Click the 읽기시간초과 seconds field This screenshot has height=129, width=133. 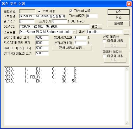(x=80, y=38)
